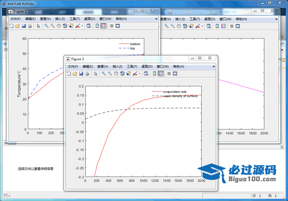Show Plot Tools button in Figure 1
Viewport: 288px width, 201px height.
click(118, 26)
